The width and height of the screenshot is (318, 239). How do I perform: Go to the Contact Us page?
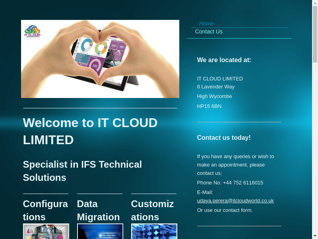tap(209, 32)
